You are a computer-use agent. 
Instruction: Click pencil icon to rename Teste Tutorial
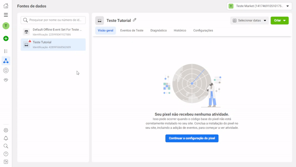(x=135, y=20)
